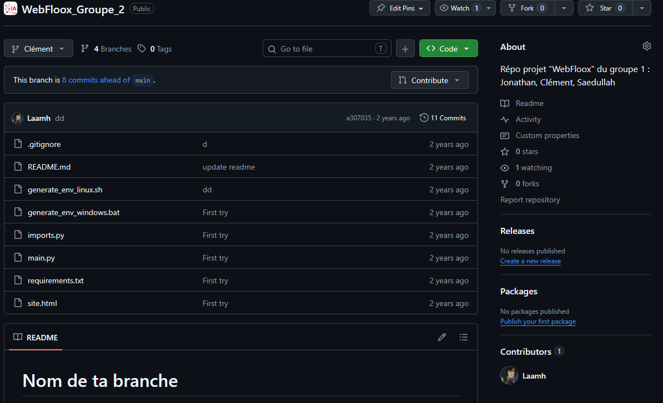
Task: Expand the Contribute dropdown
Action: tap(430, 80)
